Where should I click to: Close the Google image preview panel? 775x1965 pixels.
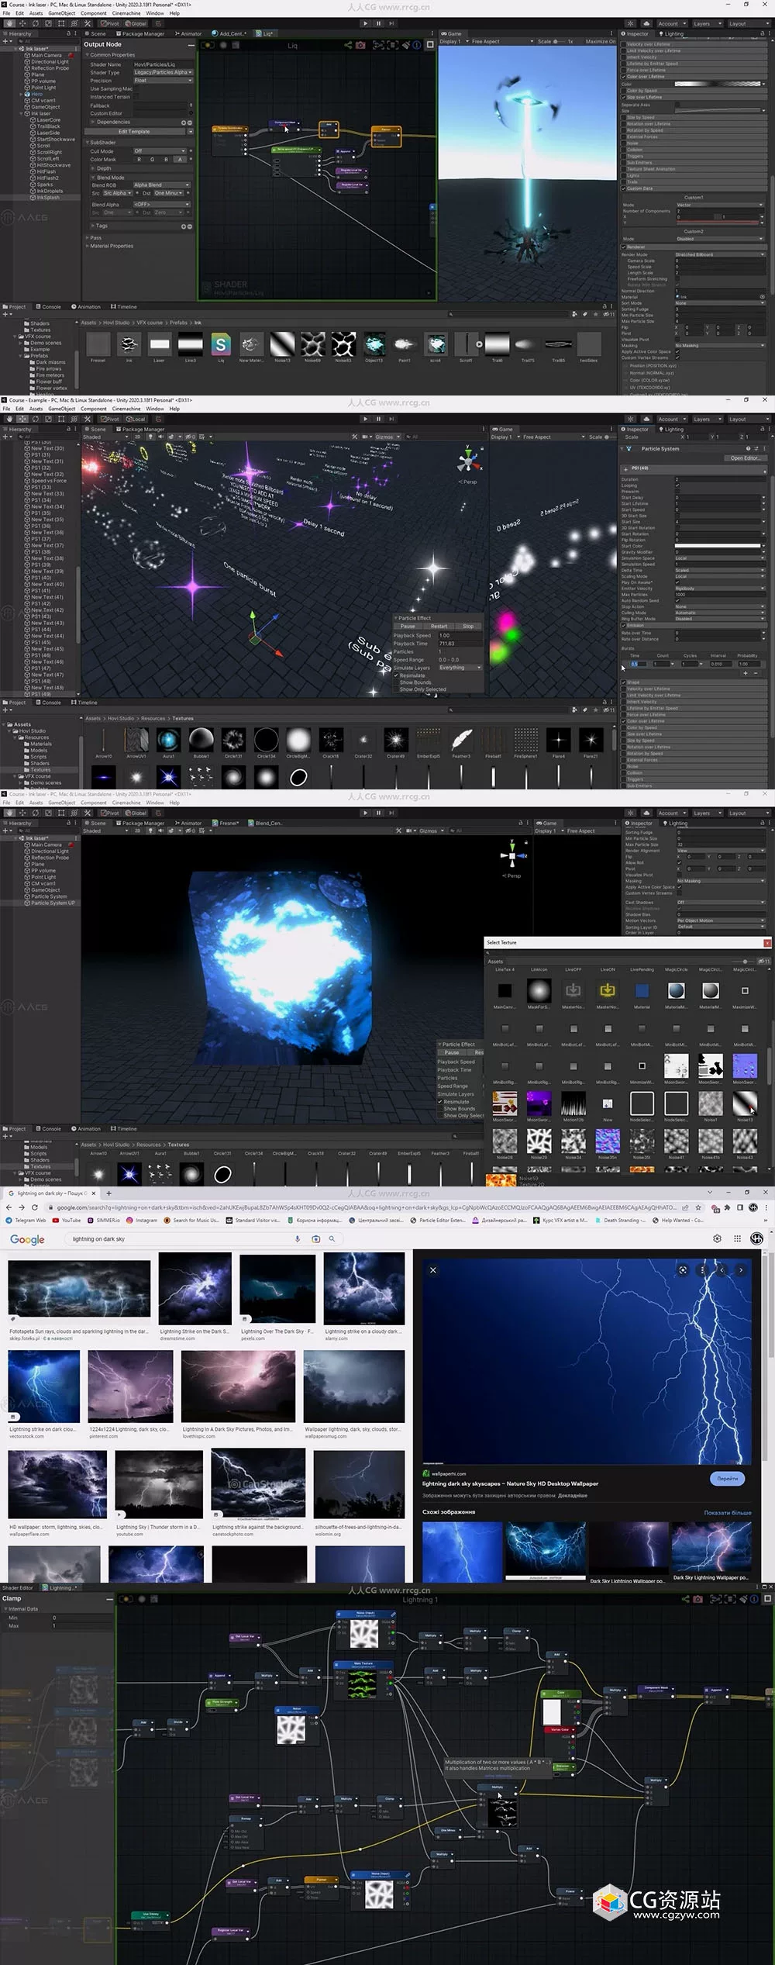[433, 1269]
